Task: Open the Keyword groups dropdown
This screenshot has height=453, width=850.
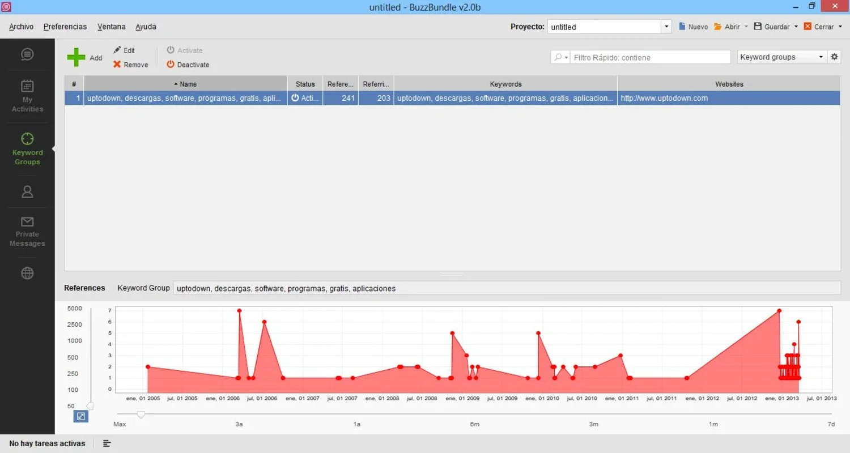Action: point(781,57)
